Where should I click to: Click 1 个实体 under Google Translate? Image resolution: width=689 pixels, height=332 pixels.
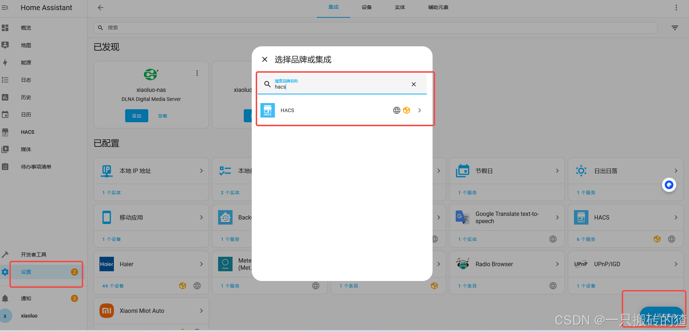click(467, 239)
